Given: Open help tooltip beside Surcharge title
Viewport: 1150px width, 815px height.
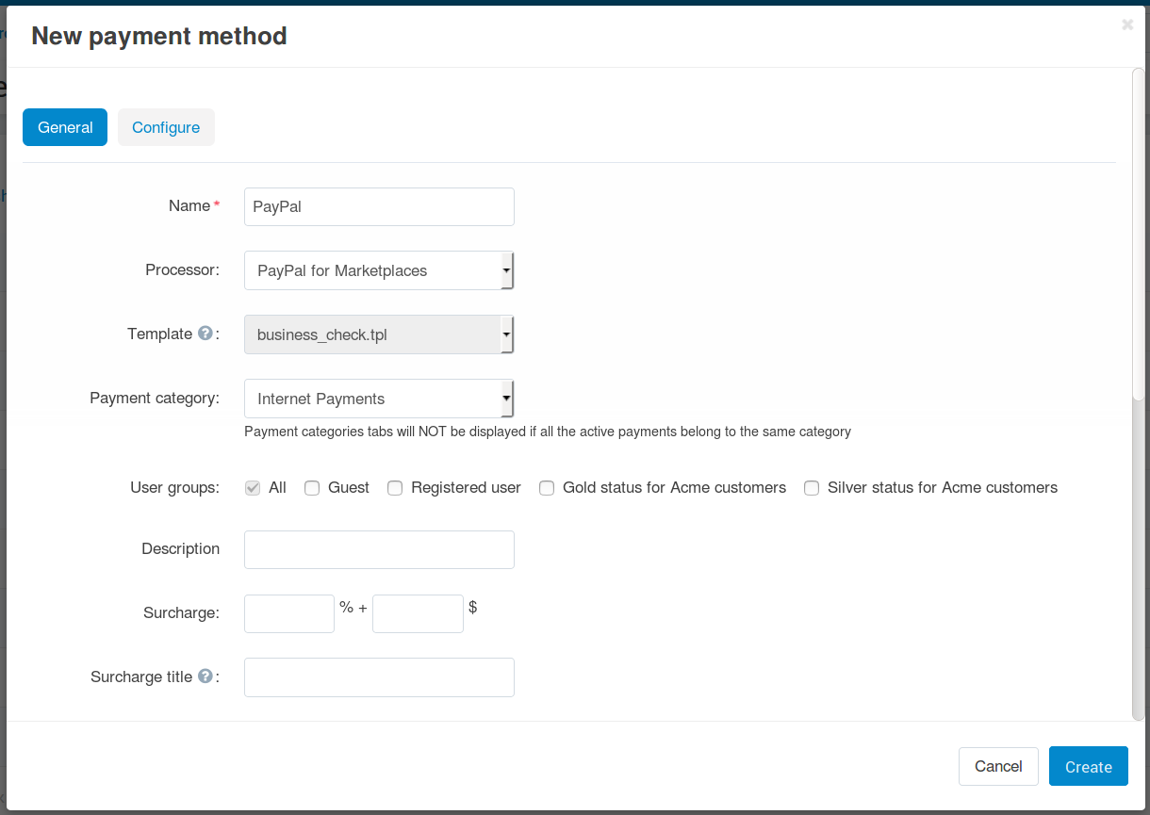Looking at the screenshot, I should (205, 676).
